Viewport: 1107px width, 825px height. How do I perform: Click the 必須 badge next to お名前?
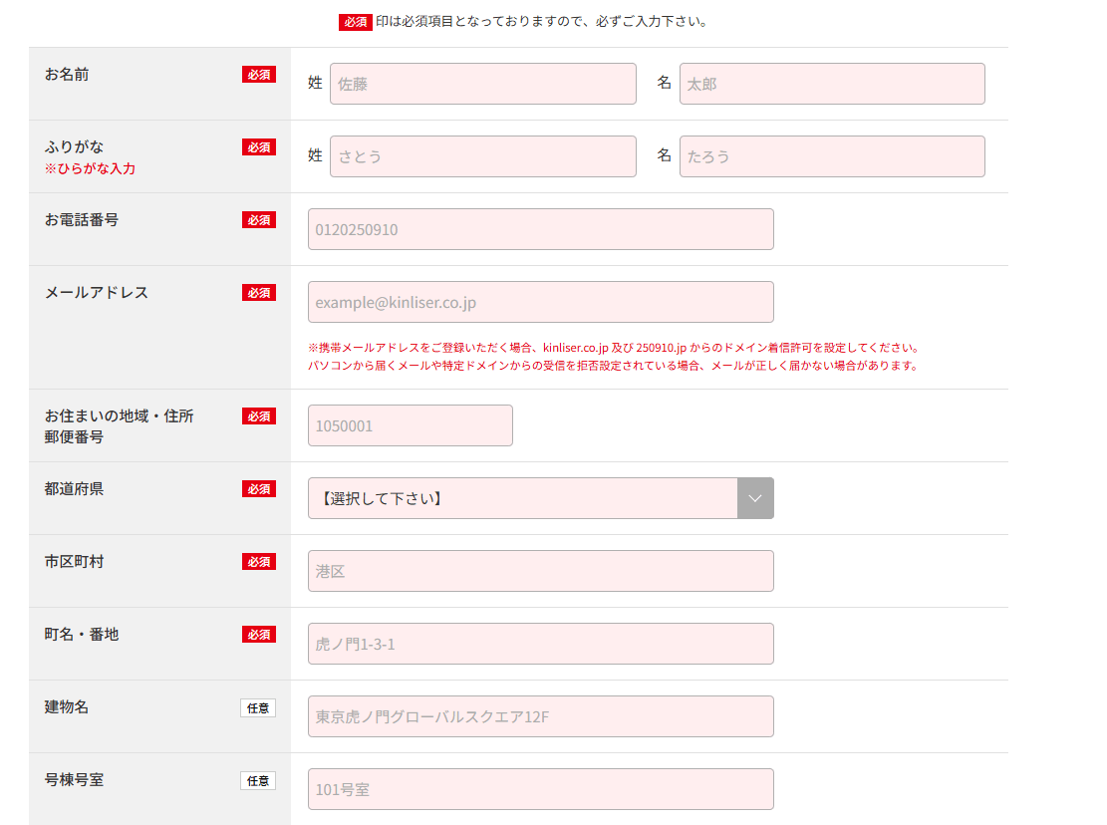tap(258, 75)
